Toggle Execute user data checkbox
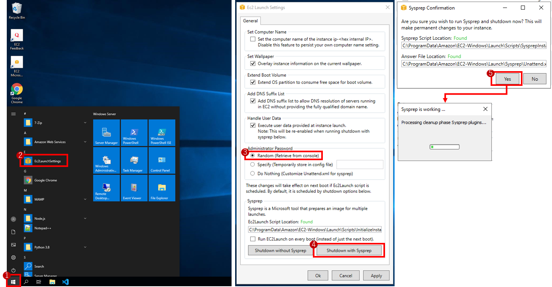This screenshot has width=552, height=287. (x=253, y=125)
